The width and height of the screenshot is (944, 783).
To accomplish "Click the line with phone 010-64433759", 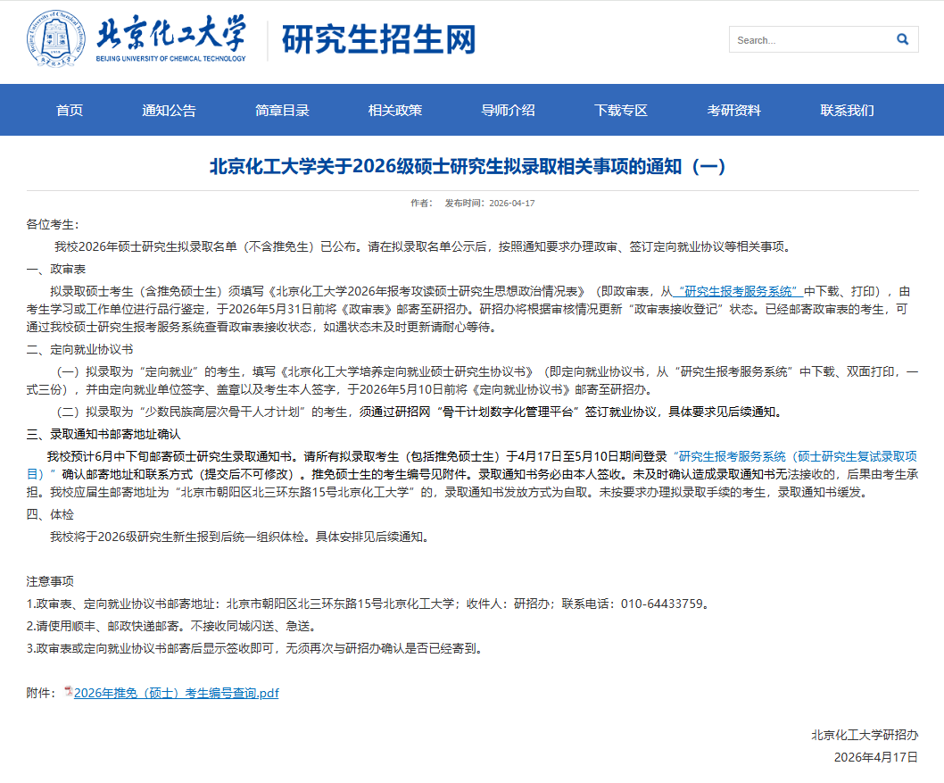I will click(369, 604).
